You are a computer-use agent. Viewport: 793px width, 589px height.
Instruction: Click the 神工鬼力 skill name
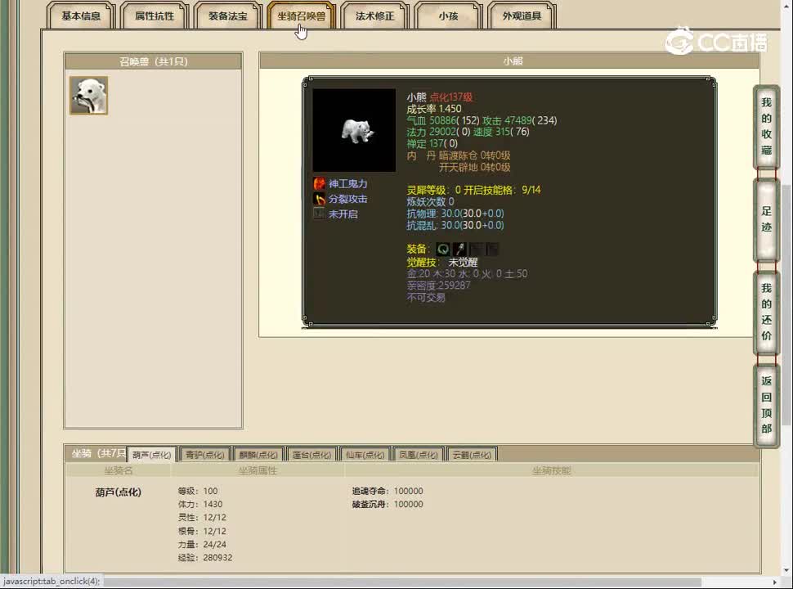point(348,184)
